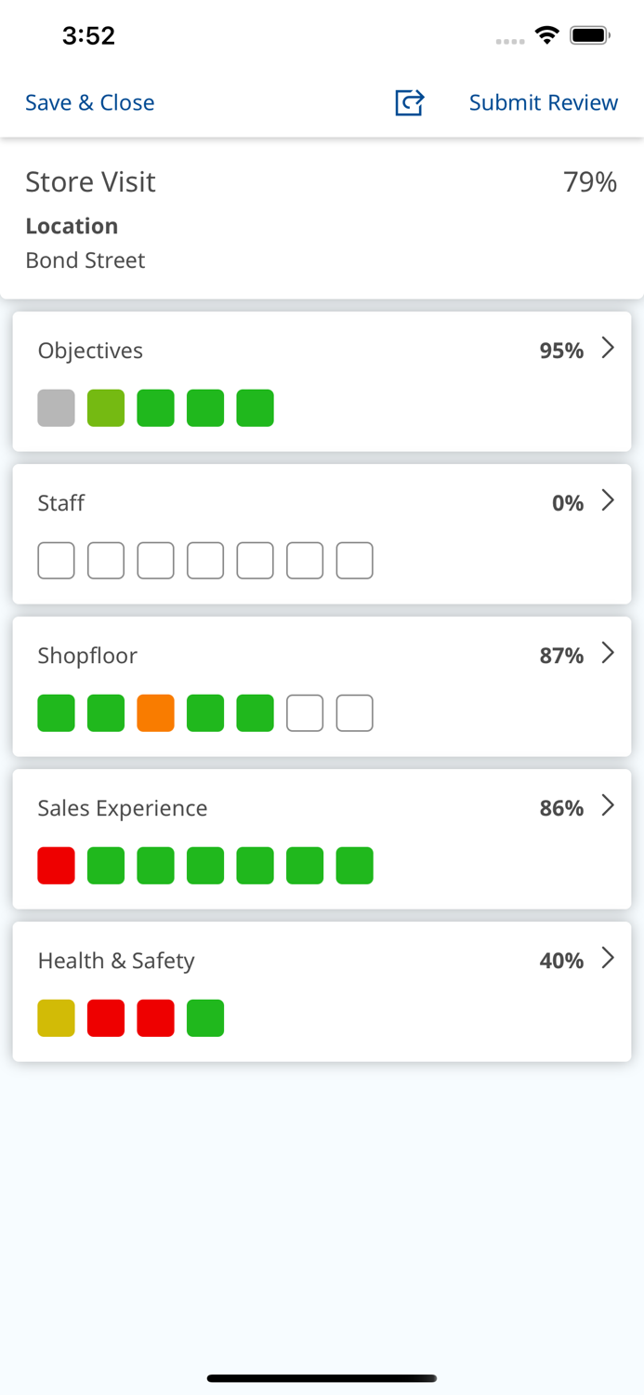This screenshot has height=1395, width=644.
Task: Toggle the first empty checkbox in Staff section
Action: coord(56,560)
